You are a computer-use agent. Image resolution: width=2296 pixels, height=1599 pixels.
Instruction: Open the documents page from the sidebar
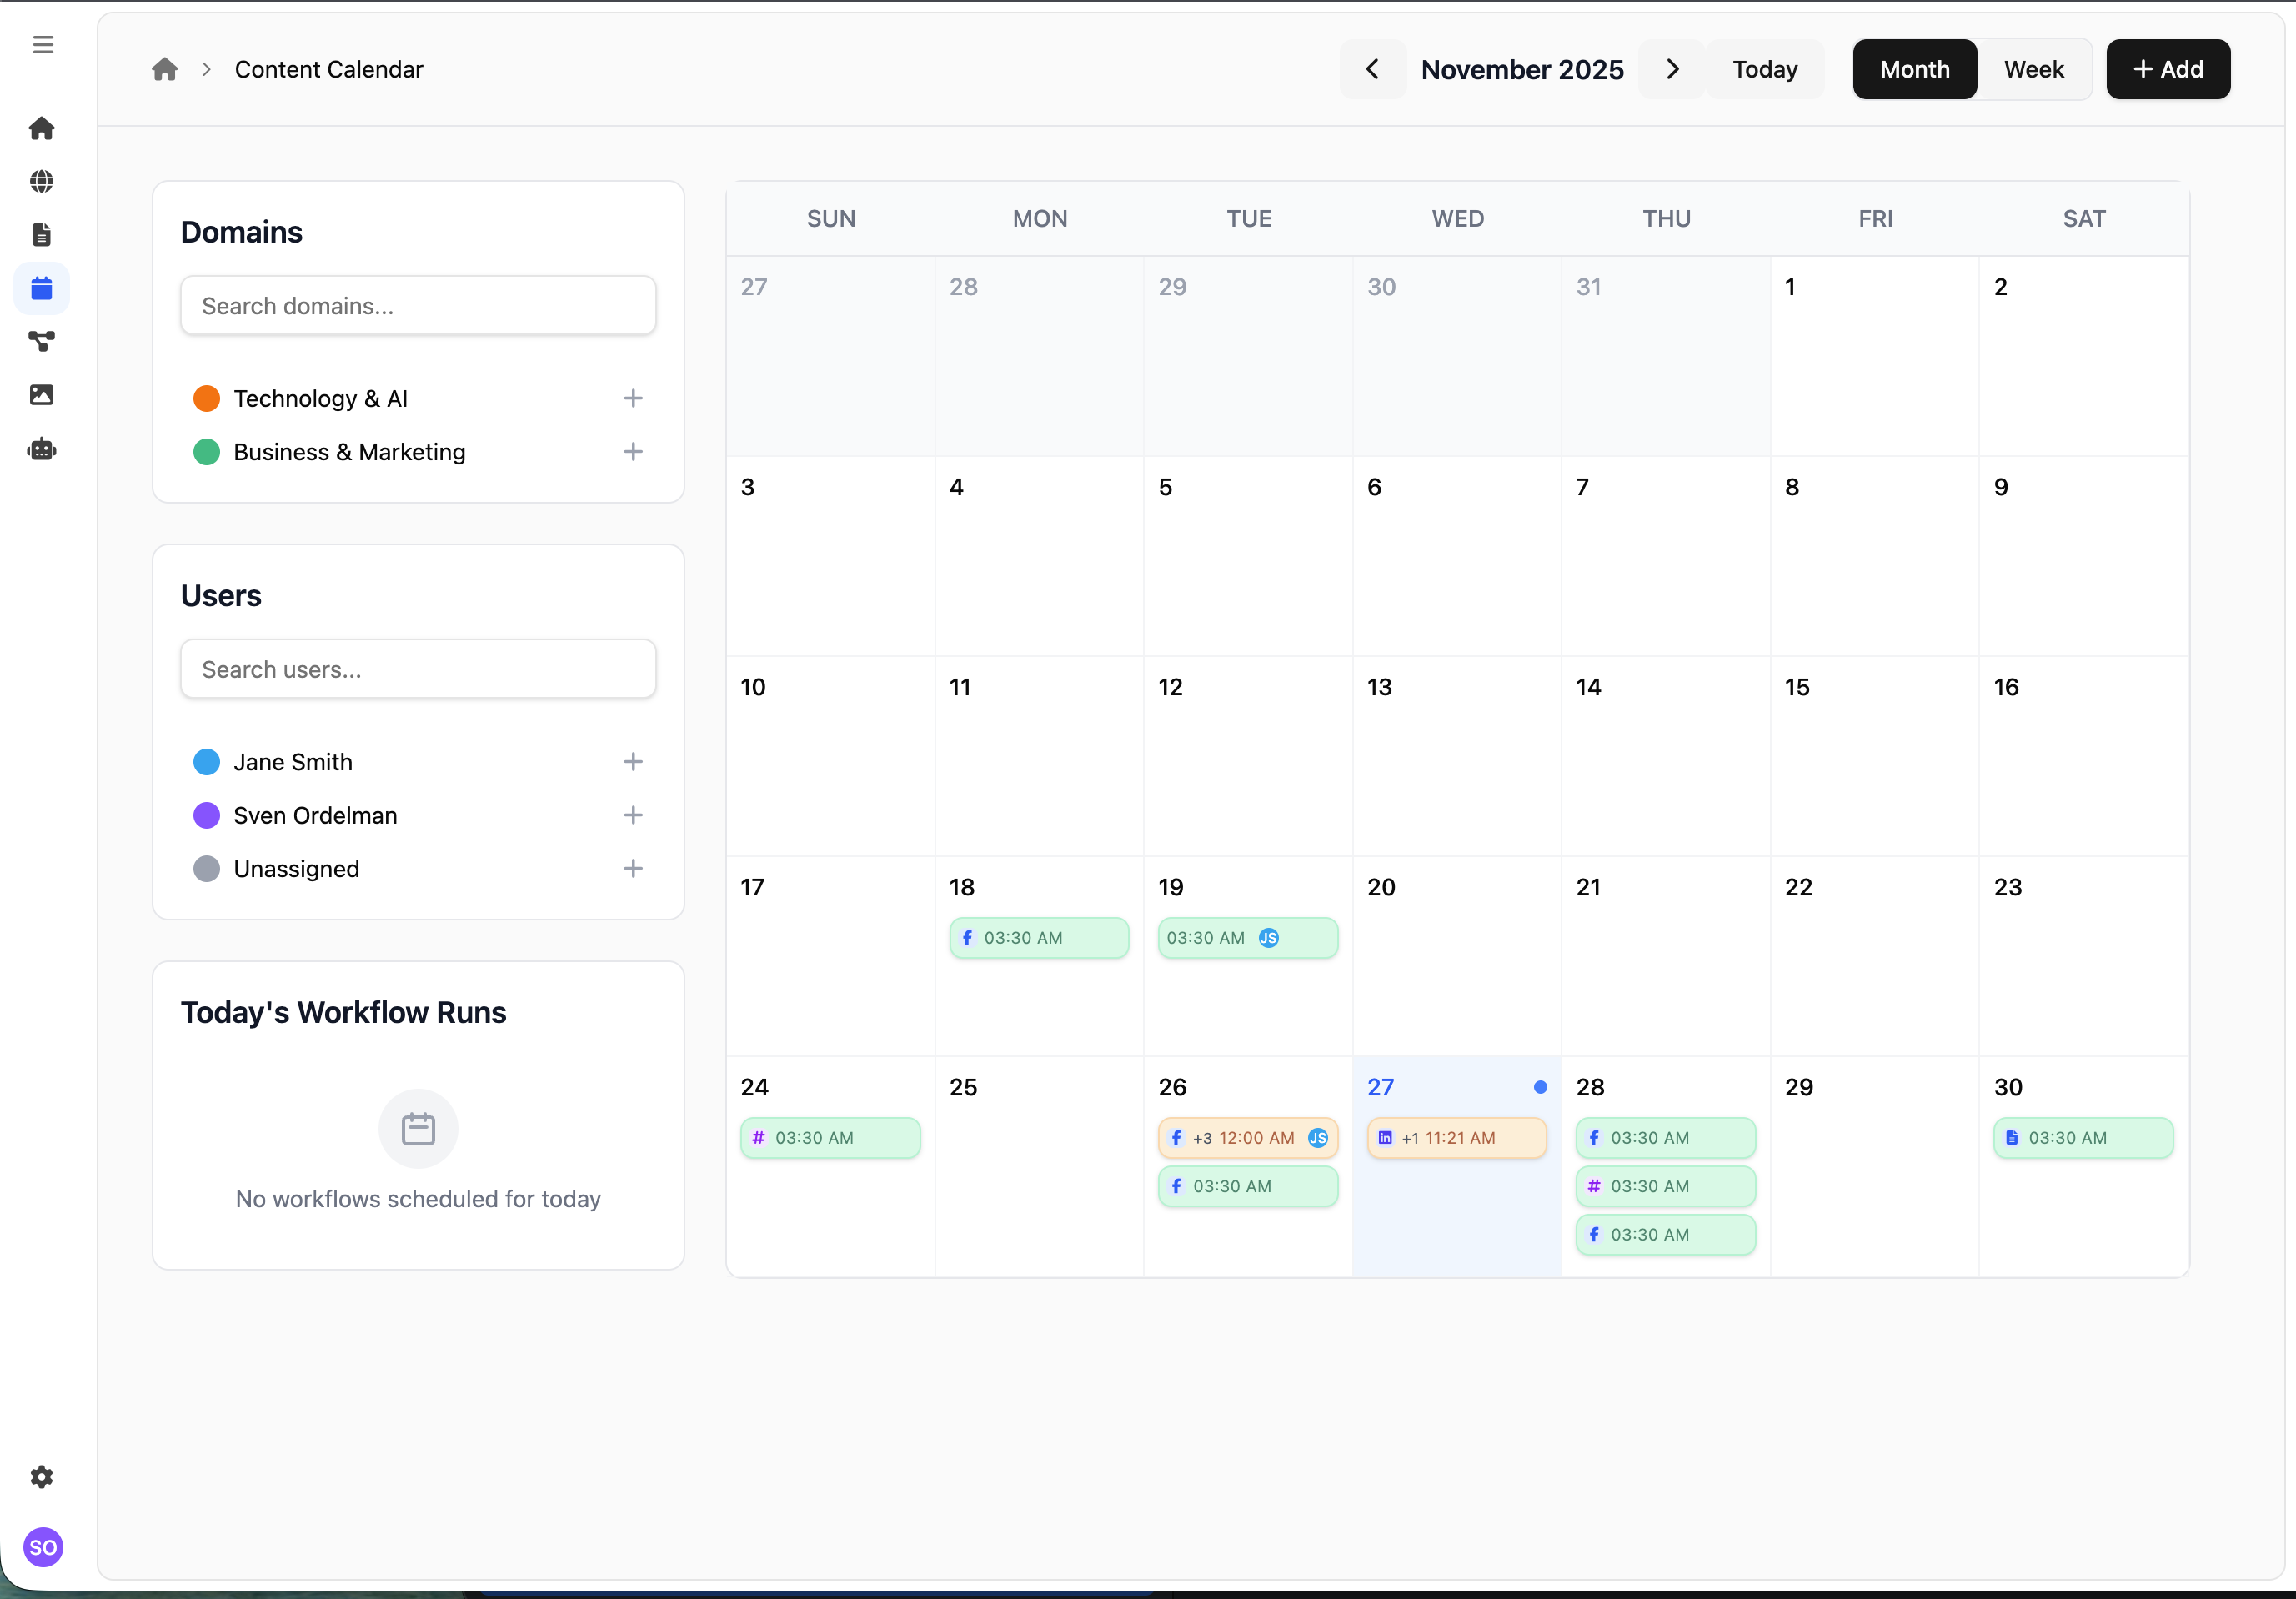42,234
